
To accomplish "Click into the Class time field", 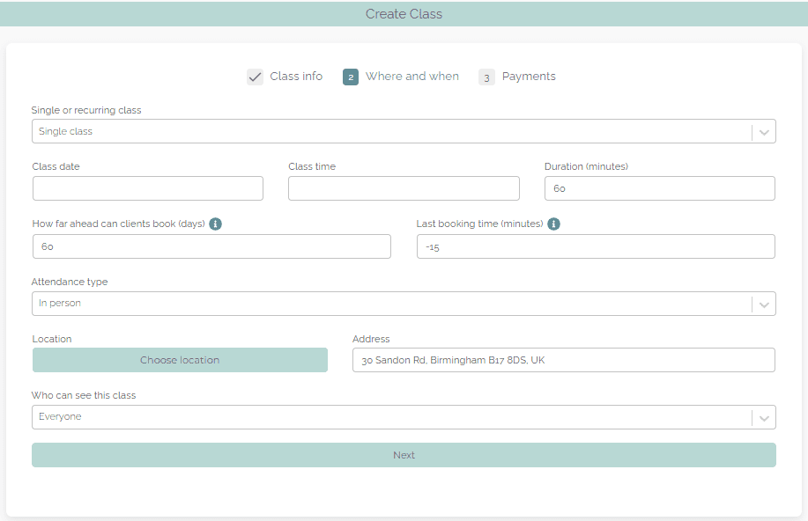I will point(404,188).
